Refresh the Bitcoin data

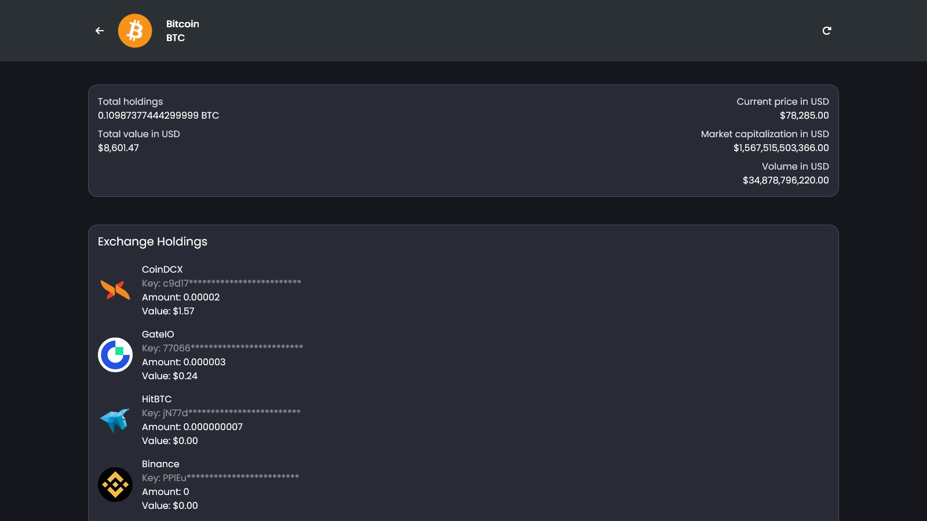(x=827, y=31)
